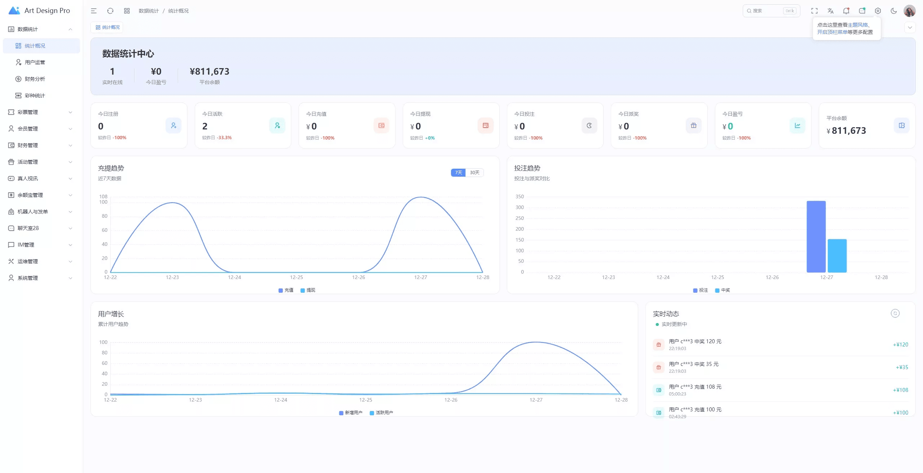
Task: Open the language translation switcher
Action: [830, 11]
